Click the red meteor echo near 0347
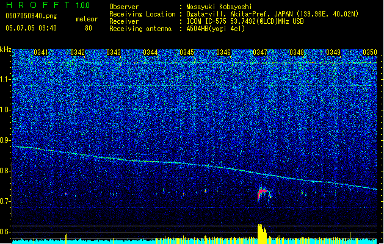The height and width of the screenshot is (244, 384). (x=261, y=194)
